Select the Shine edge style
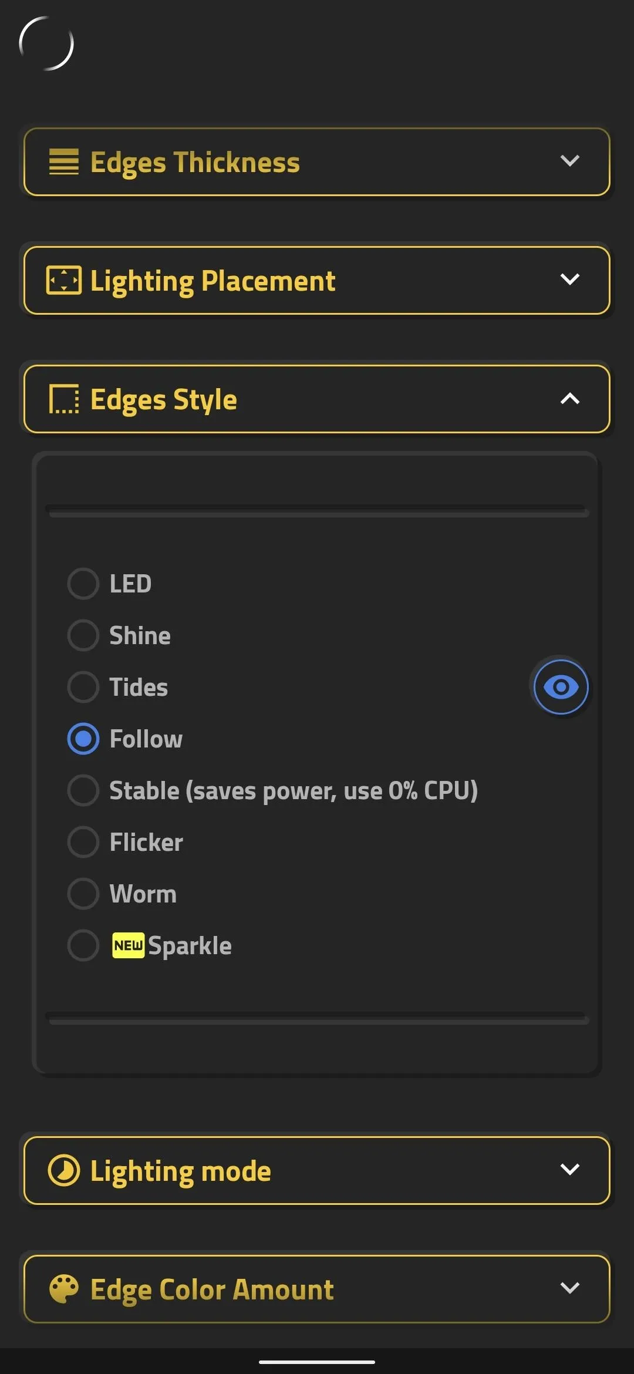 click(x=140, y=635)
